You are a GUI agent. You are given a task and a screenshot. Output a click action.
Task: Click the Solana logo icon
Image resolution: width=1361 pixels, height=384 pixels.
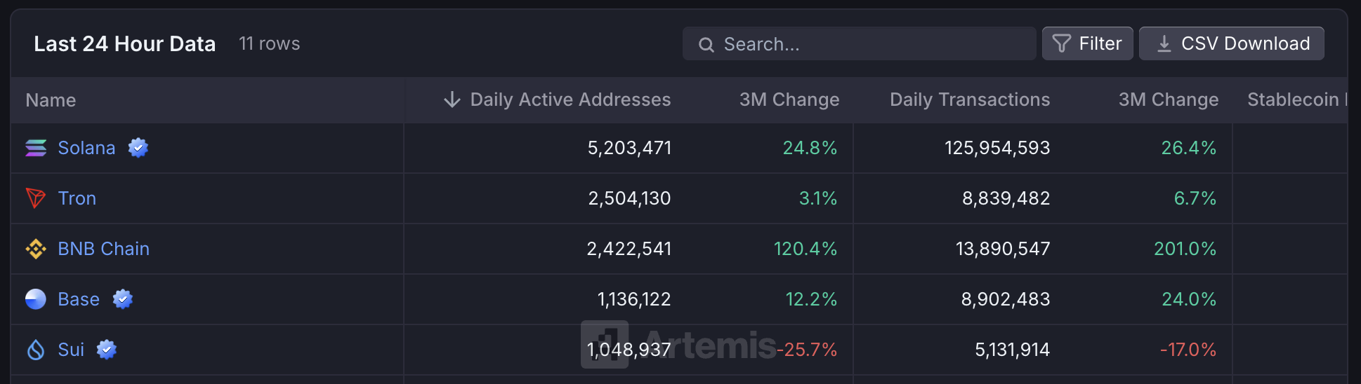(36, 148)
